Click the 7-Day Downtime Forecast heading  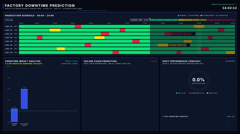coord(175,117)
